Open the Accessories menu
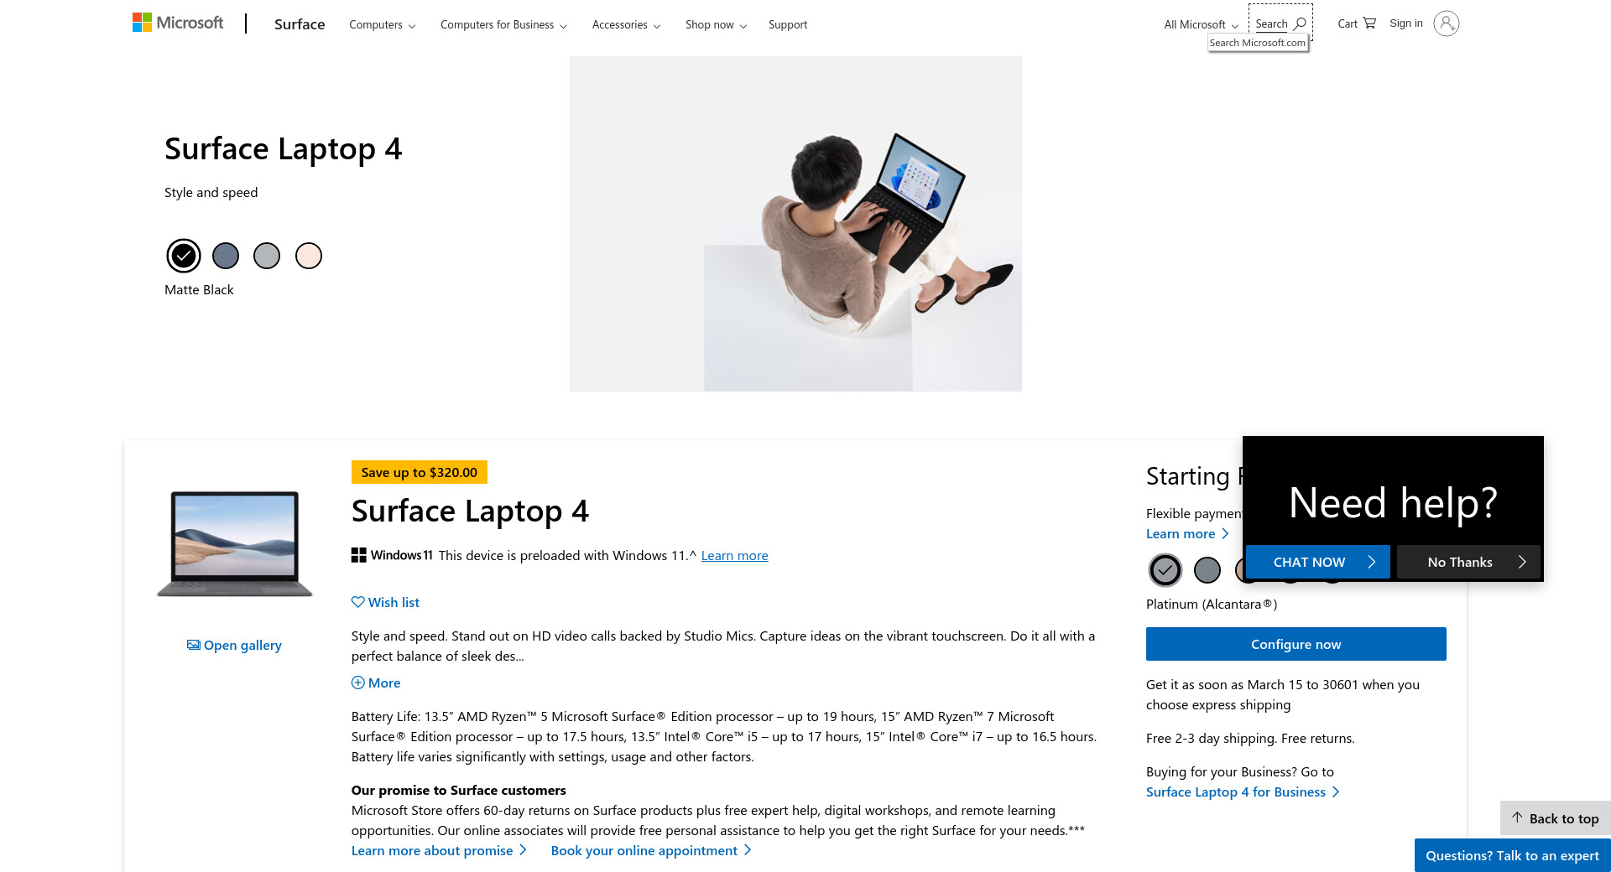Screen dimensions: 1611x872 point(626,24)
